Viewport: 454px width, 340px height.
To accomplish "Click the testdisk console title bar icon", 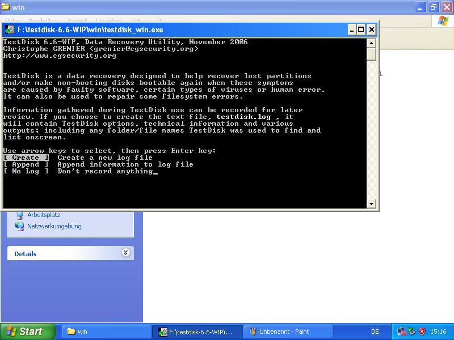I will [10, 29].
